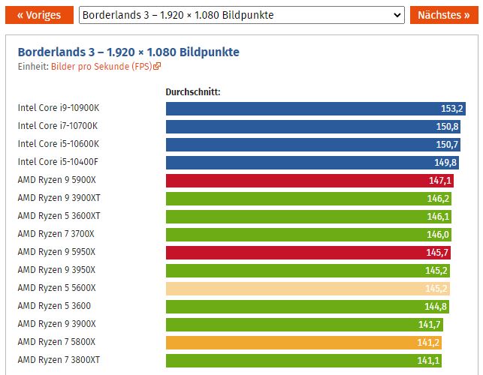The image size is (483, 375).
Task: Click the green bar showing 146,2
Action: tap(309, 199)
